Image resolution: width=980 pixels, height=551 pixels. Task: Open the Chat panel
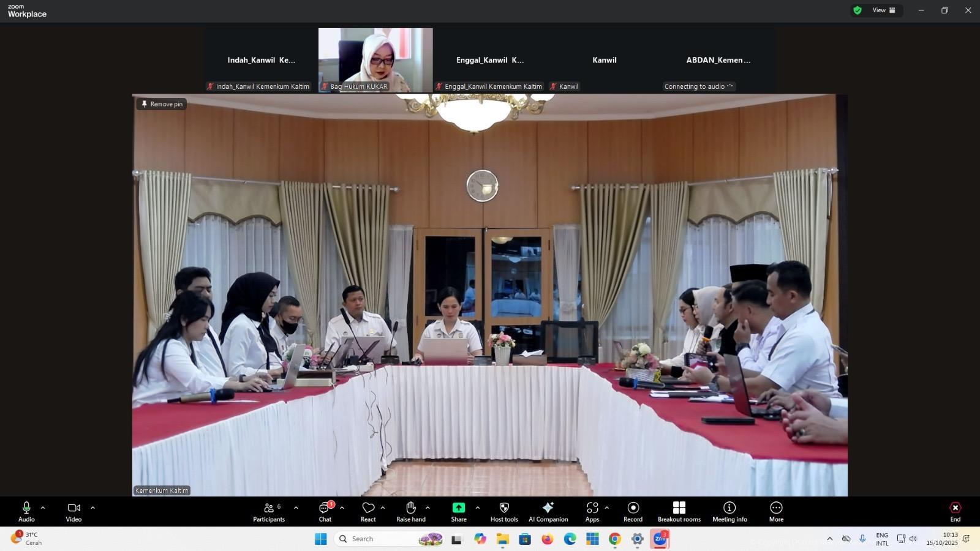click(x=325, y=512)
